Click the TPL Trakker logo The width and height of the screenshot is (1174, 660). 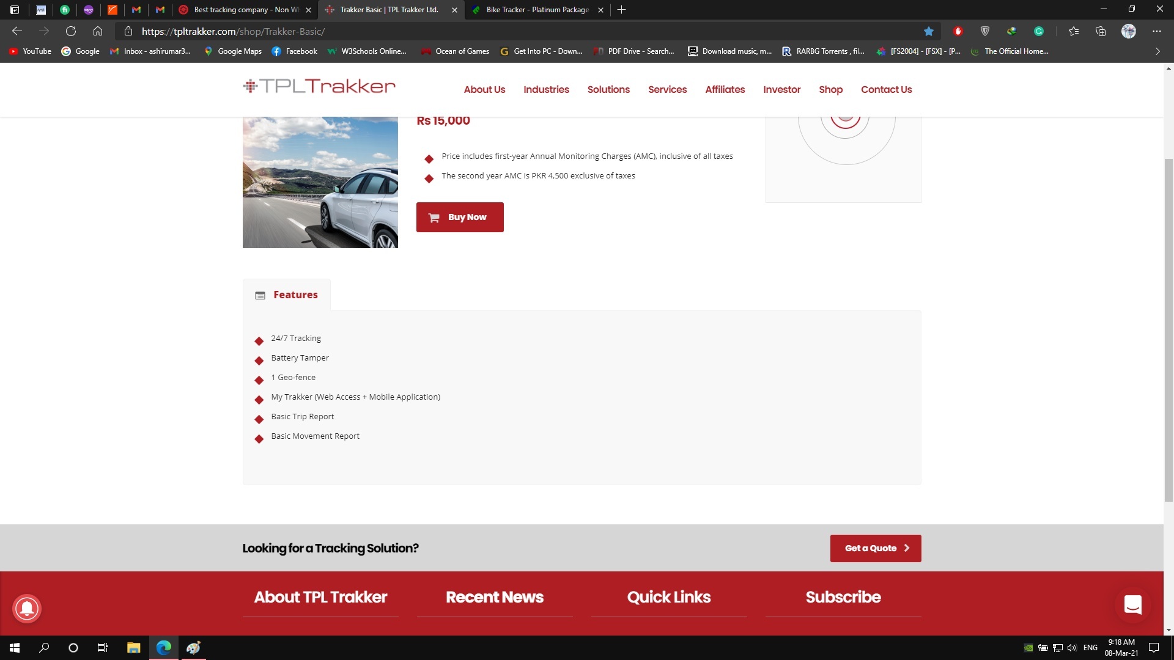[319, 86]
